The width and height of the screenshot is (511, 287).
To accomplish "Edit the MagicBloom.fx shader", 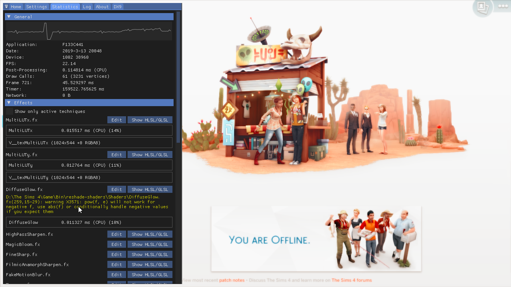I will tap(117, 244).
